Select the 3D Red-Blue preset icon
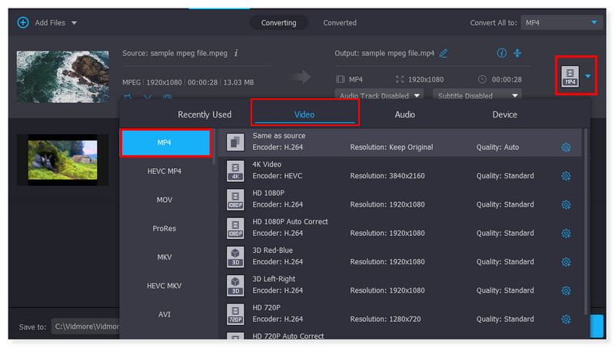 click(x=236, y=256)
